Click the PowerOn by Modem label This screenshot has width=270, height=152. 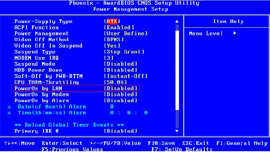click(x=42, y=95)
